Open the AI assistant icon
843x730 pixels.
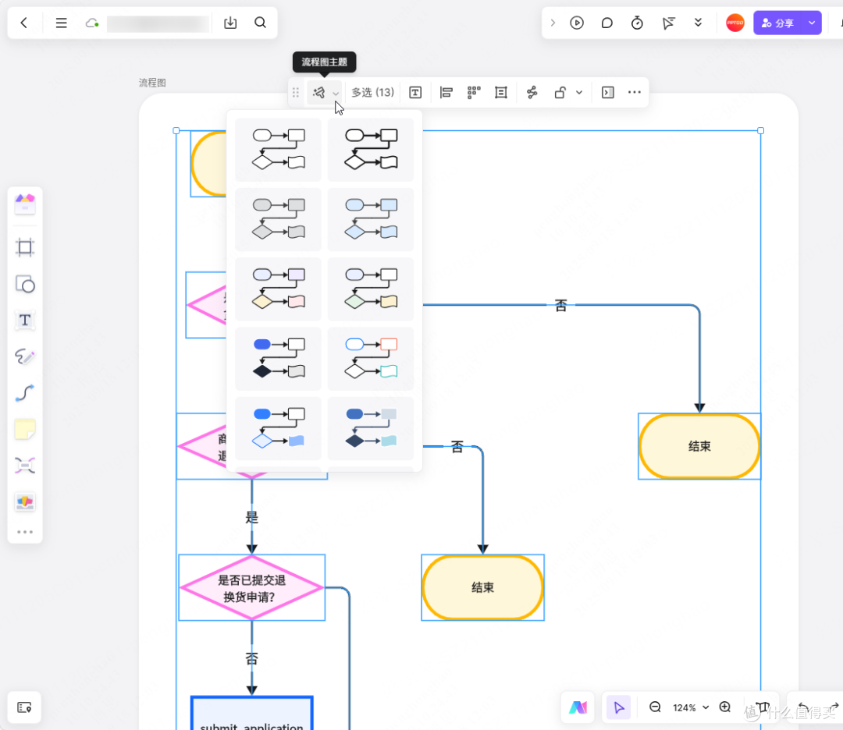click(x=578, y=707)
